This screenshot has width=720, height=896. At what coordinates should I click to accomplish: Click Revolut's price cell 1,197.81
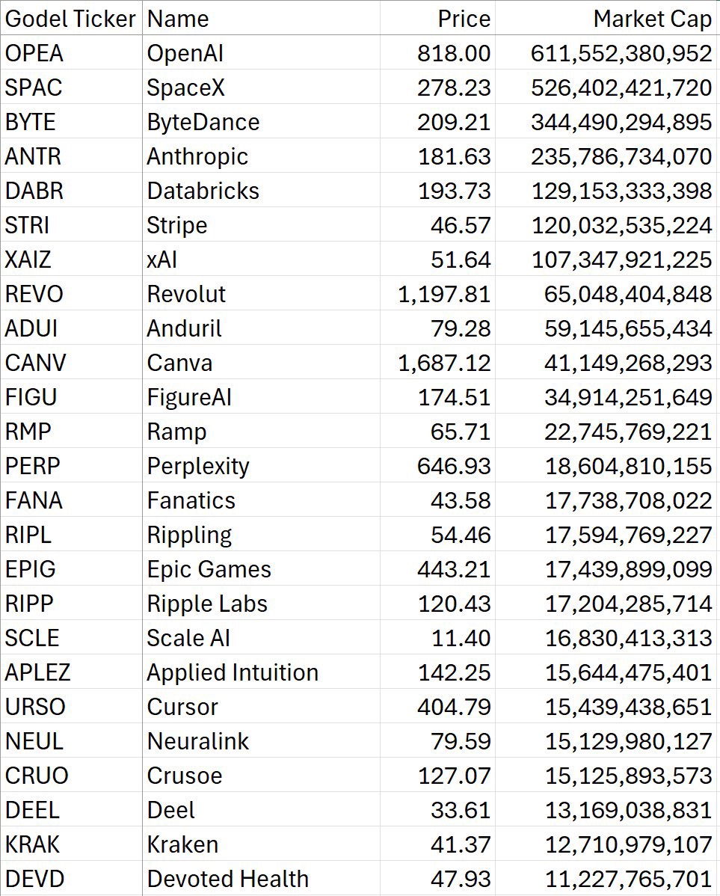tap(444, 294)
